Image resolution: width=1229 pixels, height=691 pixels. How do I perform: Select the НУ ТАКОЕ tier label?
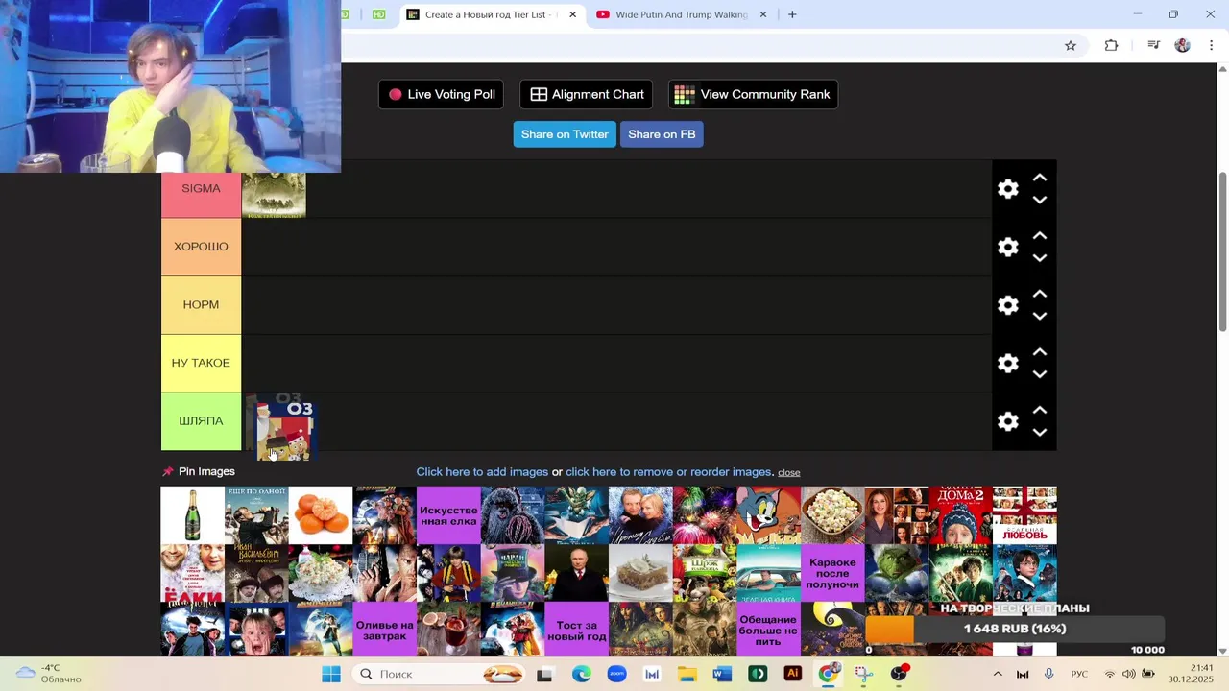(x=201, y=363)
